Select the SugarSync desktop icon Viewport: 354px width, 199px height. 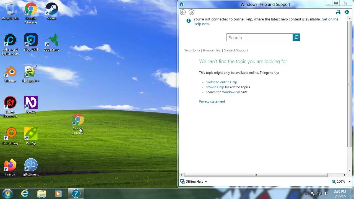click(x=51, y=43)
